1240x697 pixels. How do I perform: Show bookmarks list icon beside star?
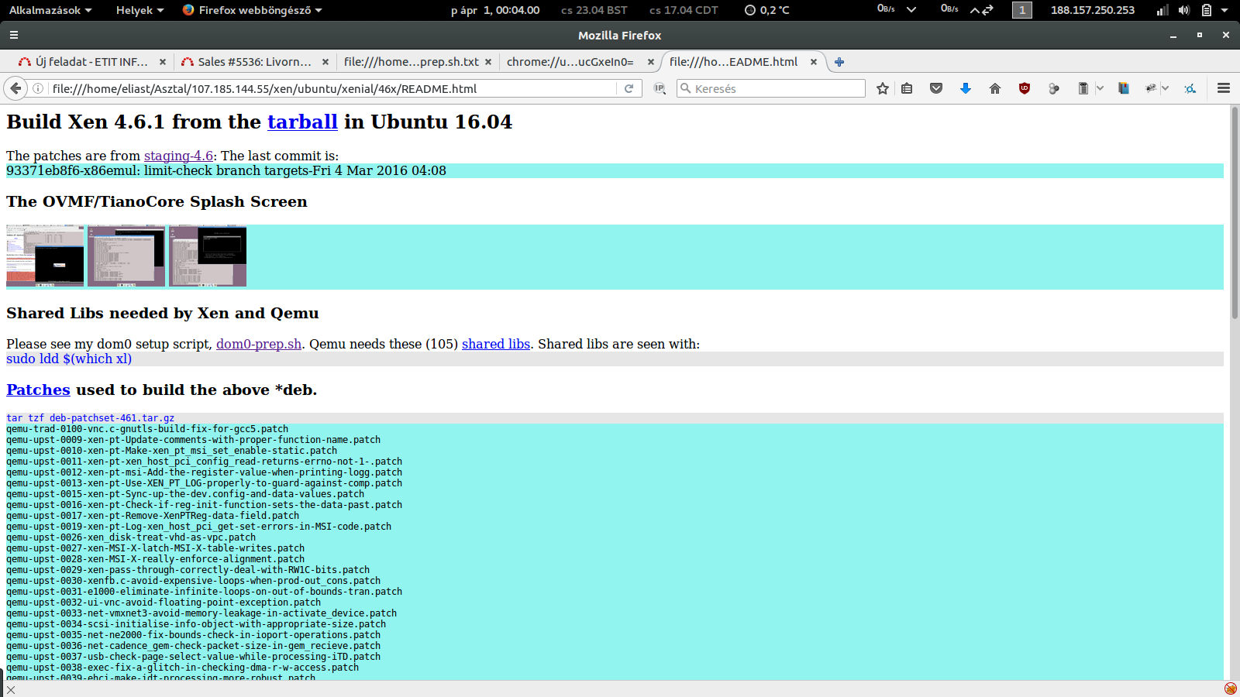pos(907,88)
